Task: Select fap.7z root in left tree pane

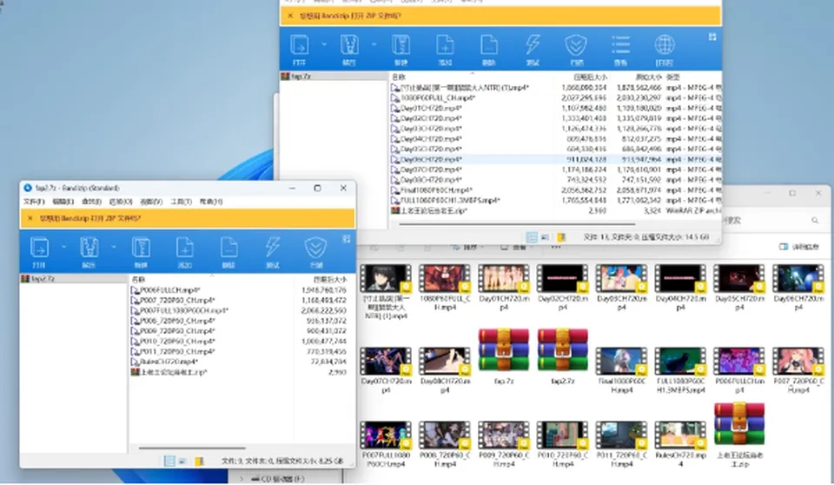Action: pos(297,76)
